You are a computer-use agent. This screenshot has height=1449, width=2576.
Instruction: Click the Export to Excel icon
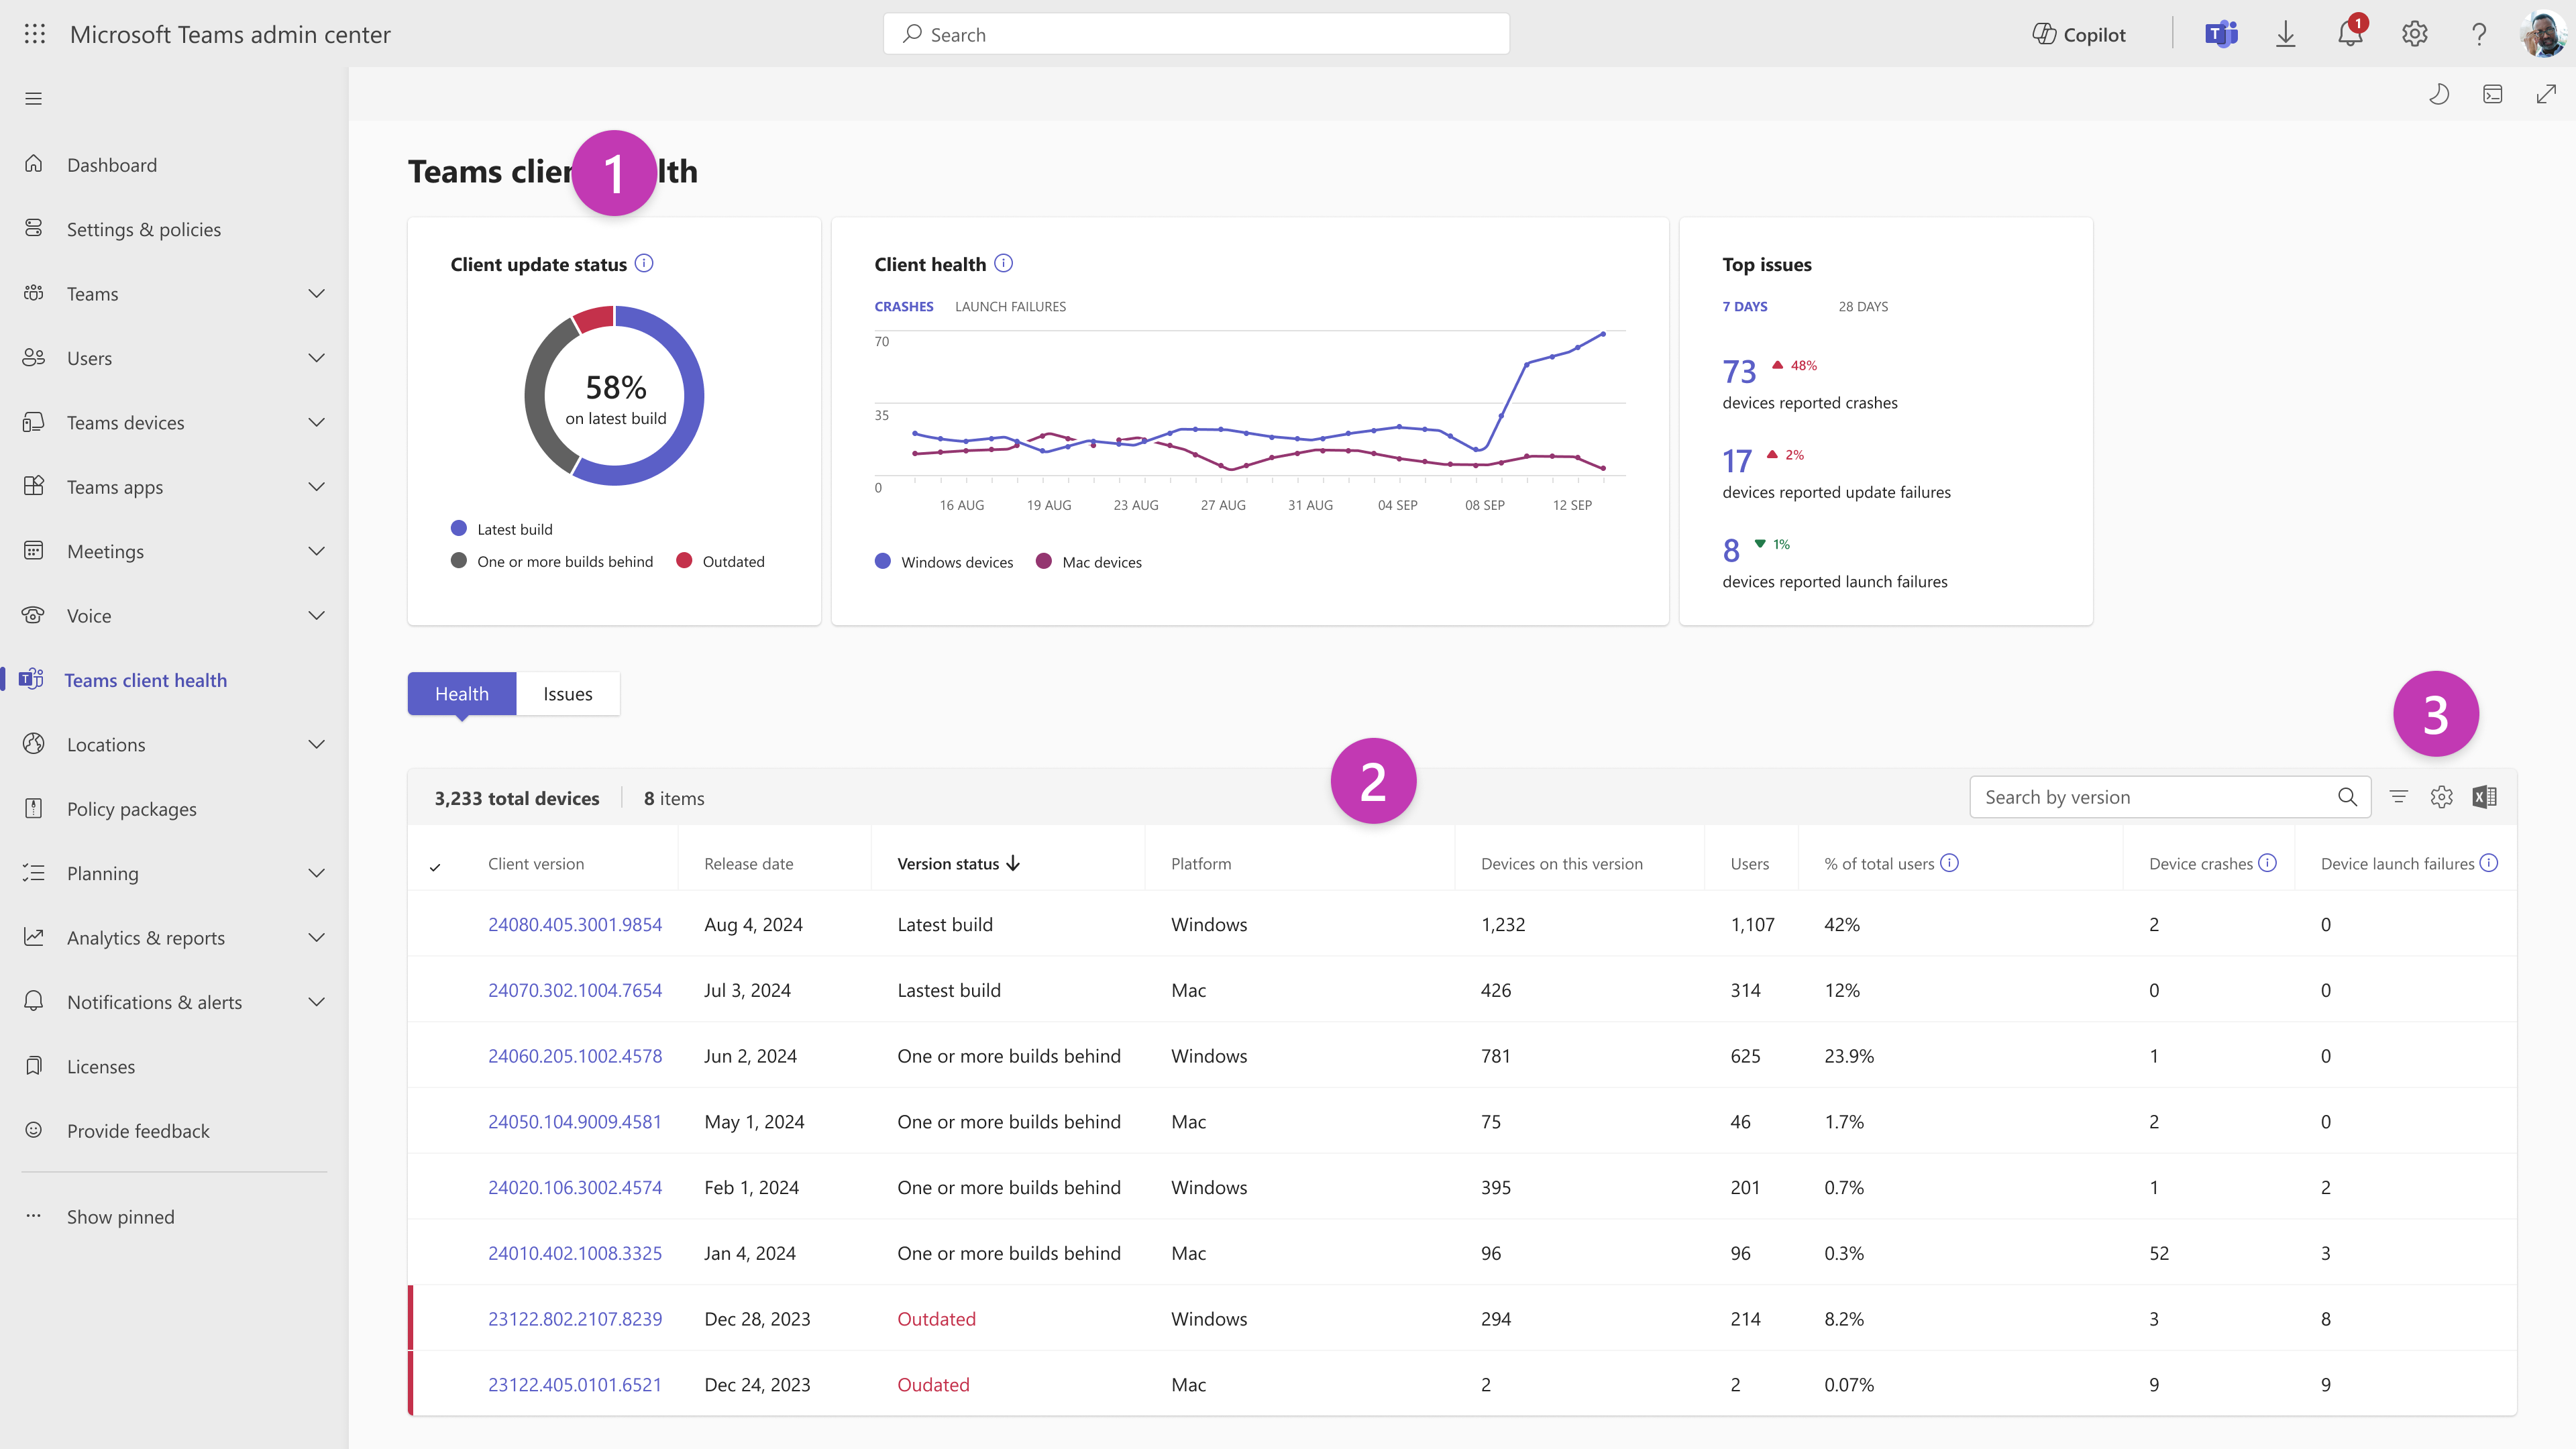[2484, 797]
